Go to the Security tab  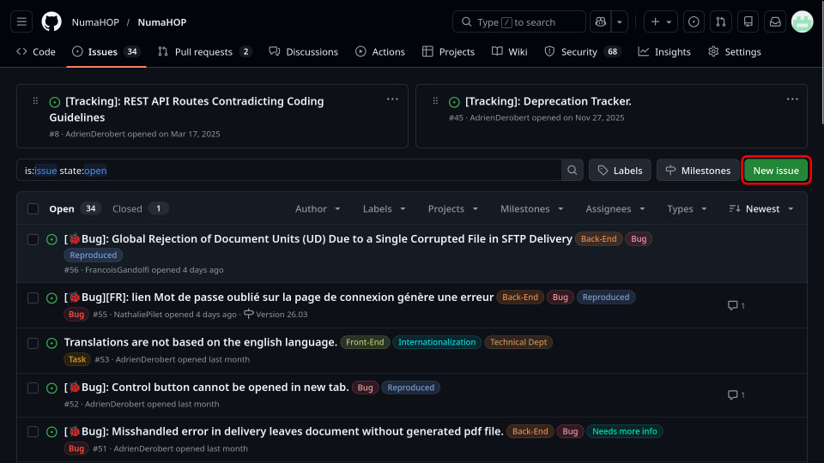(x=582, y=51)
